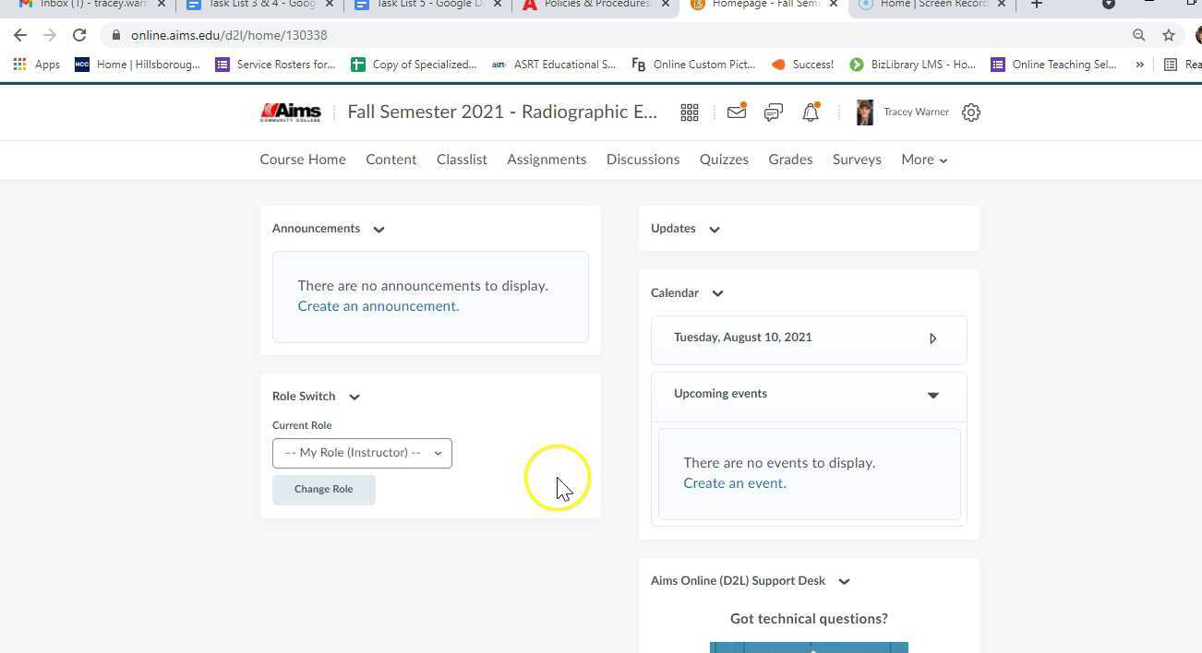This screenshot has width=1202, height=653.
Task: Open the More navigation menu
Action: coord(922,160)
